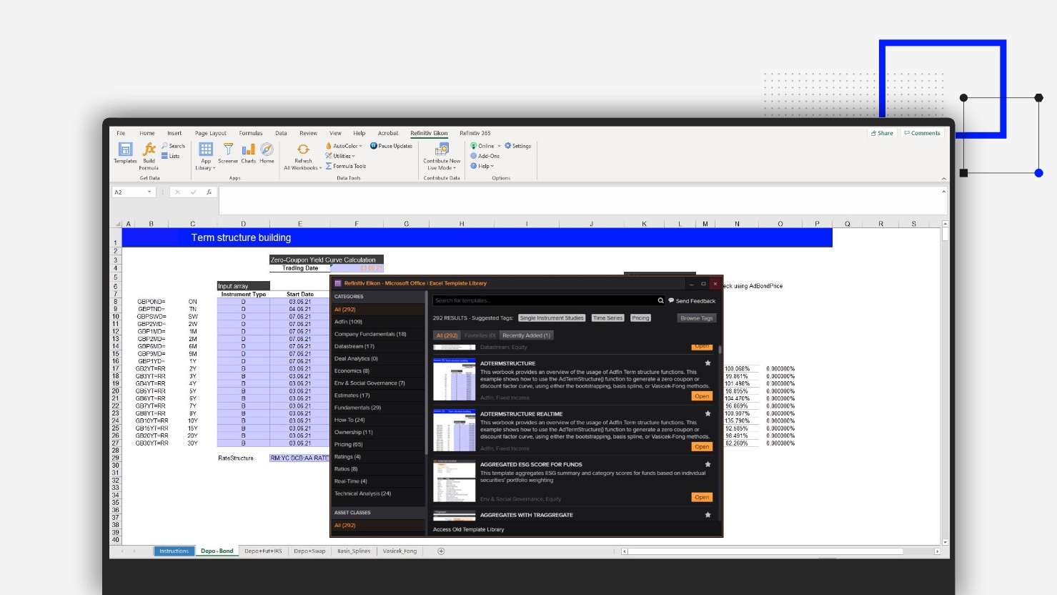Switch to the Formulas ribbon tab
Viewport: 1057px width, 595px height.
click(x=251, y=133)
